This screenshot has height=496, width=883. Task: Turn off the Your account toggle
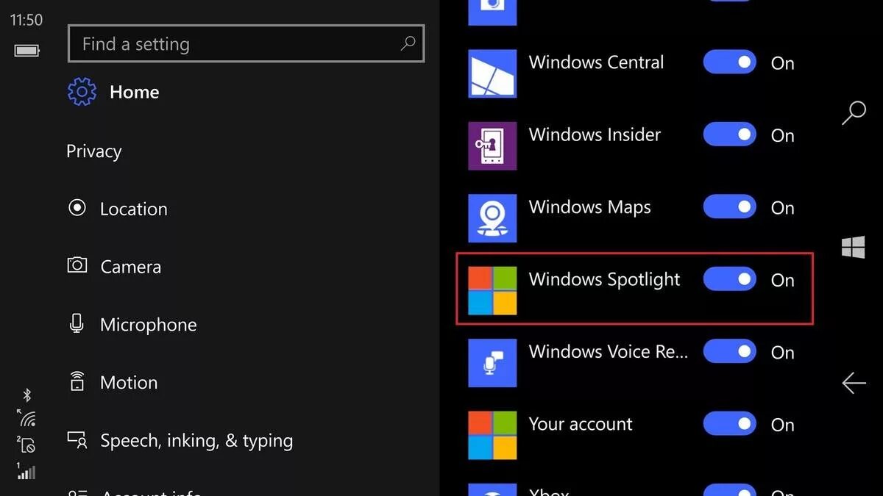click(730, 424)
